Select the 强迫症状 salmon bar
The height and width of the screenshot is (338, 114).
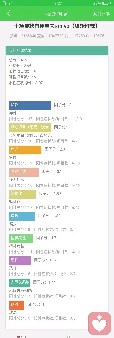point(24,172)
